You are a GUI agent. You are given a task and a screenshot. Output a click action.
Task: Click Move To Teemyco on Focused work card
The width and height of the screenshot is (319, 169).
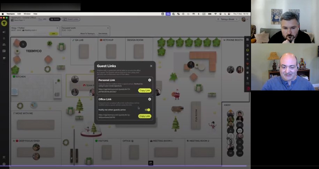pos(88,34)
